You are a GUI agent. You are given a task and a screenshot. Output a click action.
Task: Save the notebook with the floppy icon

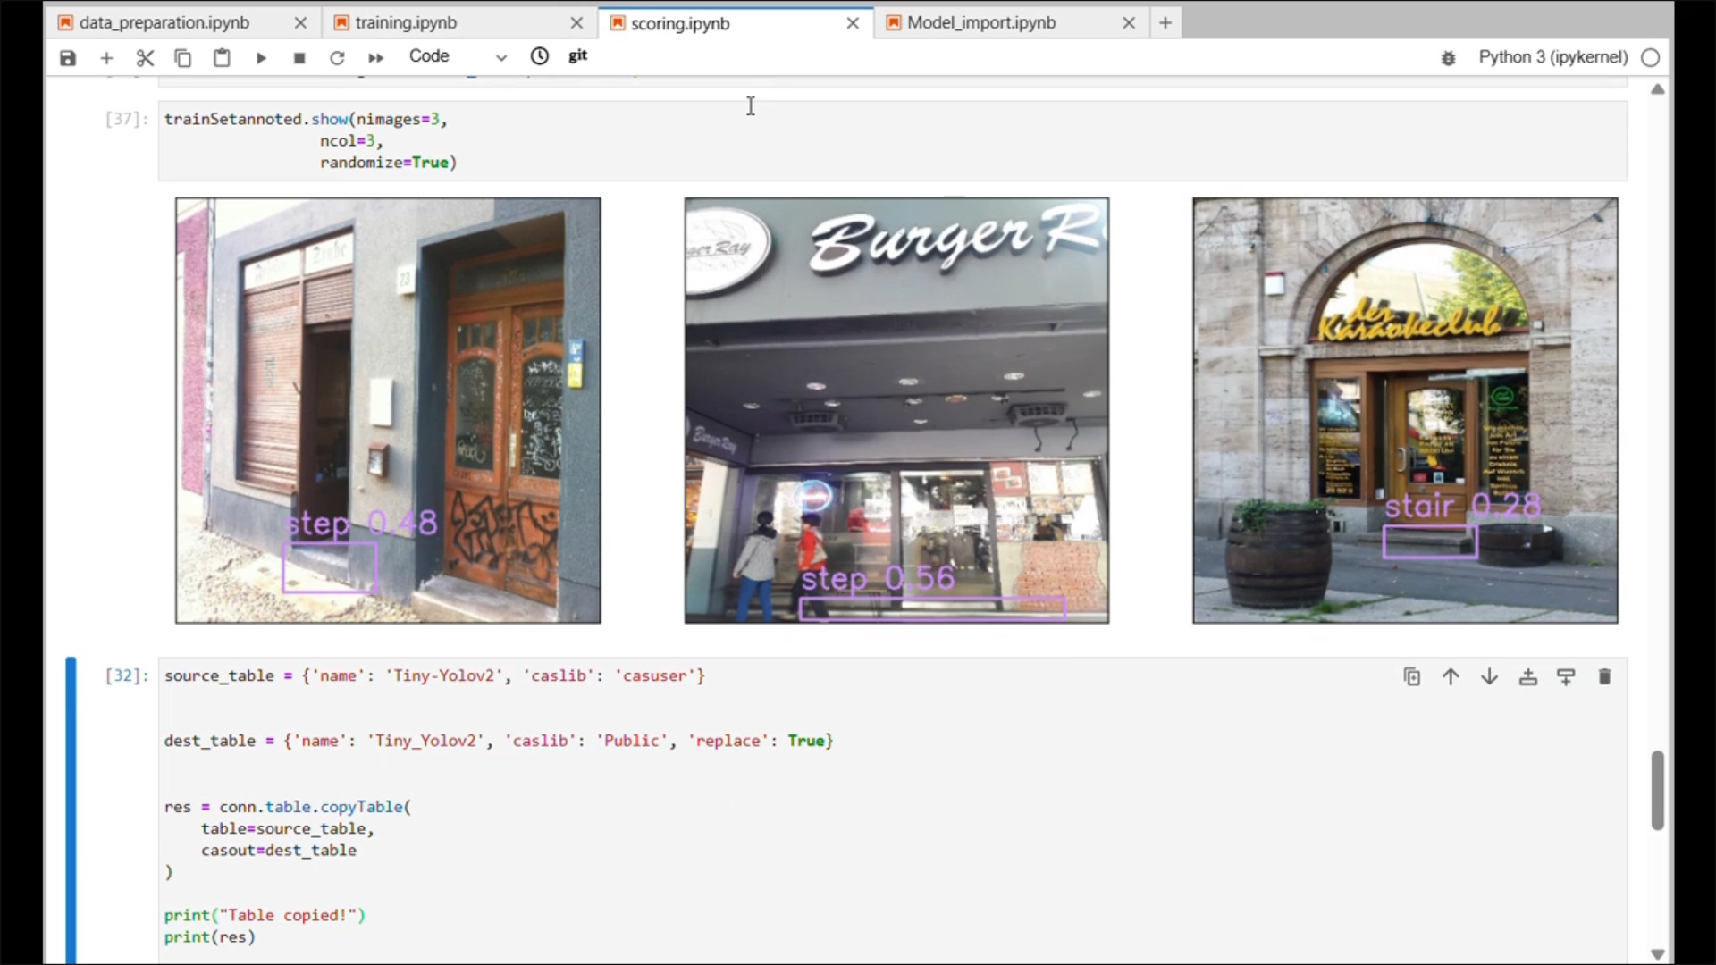68,58
